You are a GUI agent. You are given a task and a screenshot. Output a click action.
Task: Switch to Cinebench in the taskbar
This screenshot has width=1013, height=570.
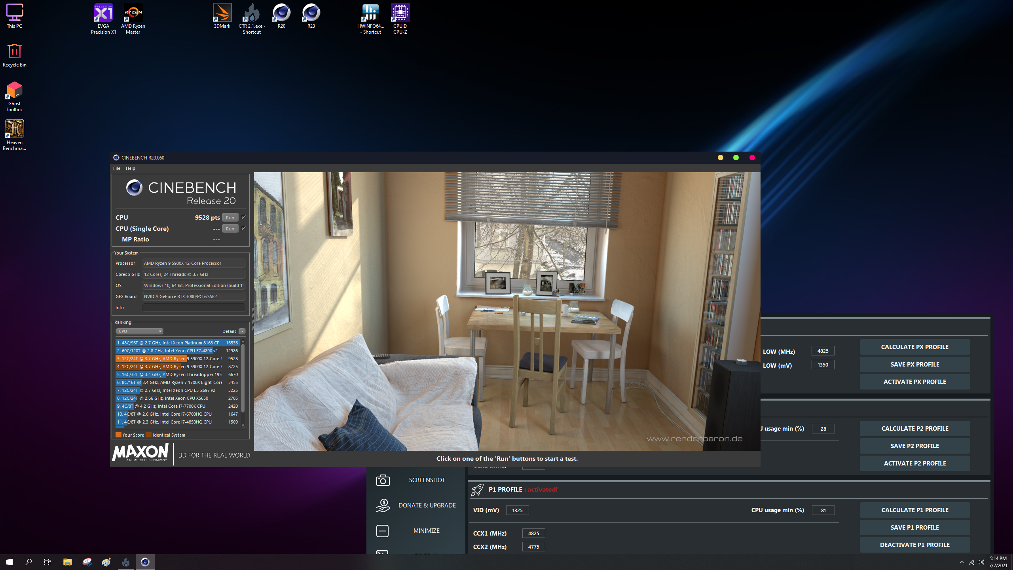click(145, 562)
